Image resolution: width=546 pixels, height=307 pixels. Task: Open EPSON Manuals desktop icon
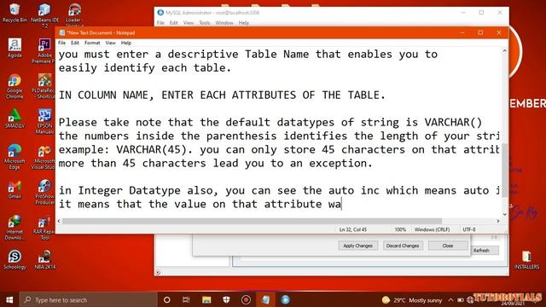tap(44, 121)
